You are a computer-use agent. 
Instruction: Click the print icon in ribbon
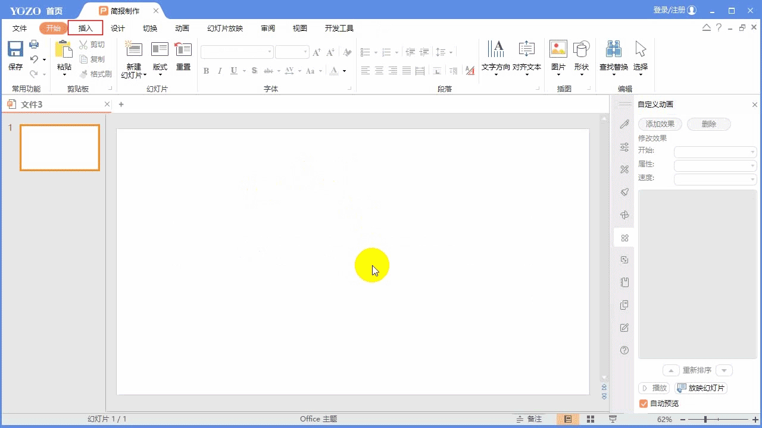34,45
